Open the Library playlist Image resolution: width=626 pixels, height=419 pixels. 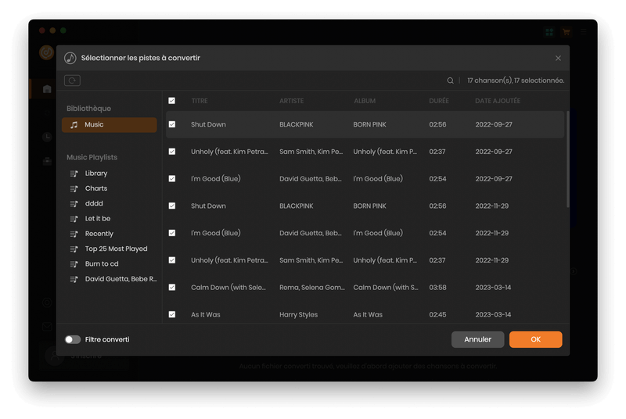96,174
